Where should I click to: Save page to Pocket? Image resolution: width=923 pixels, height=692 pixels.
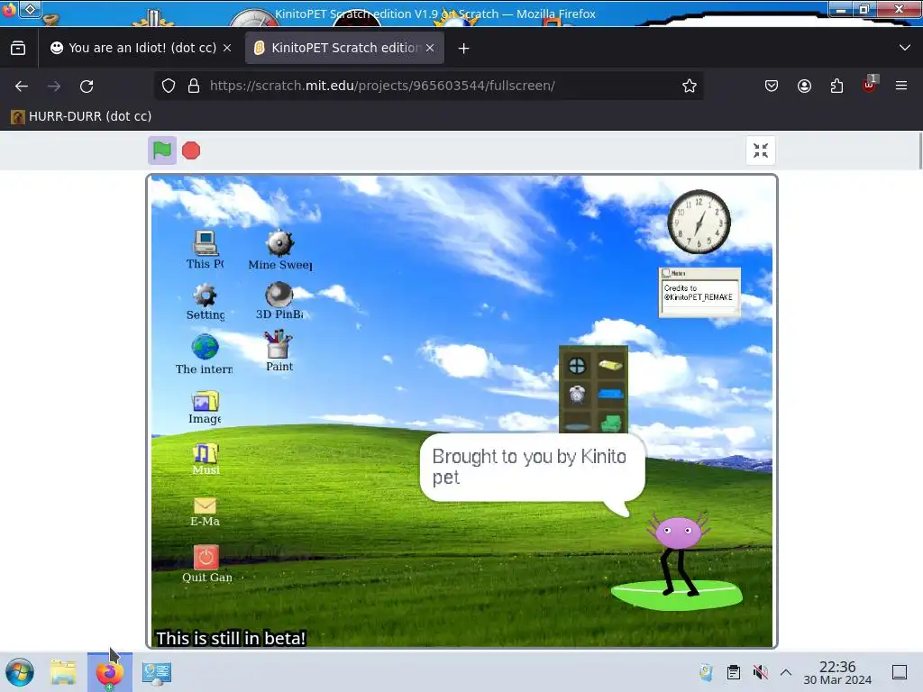pos(772,86)
